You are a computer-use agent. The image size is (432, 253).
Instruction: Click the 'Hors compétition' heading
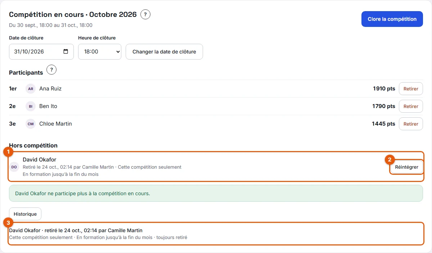coord(33,146)
